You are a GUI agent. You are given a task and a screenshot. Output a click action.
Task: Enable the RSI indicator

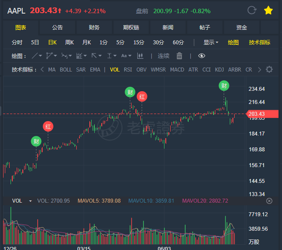128,70
